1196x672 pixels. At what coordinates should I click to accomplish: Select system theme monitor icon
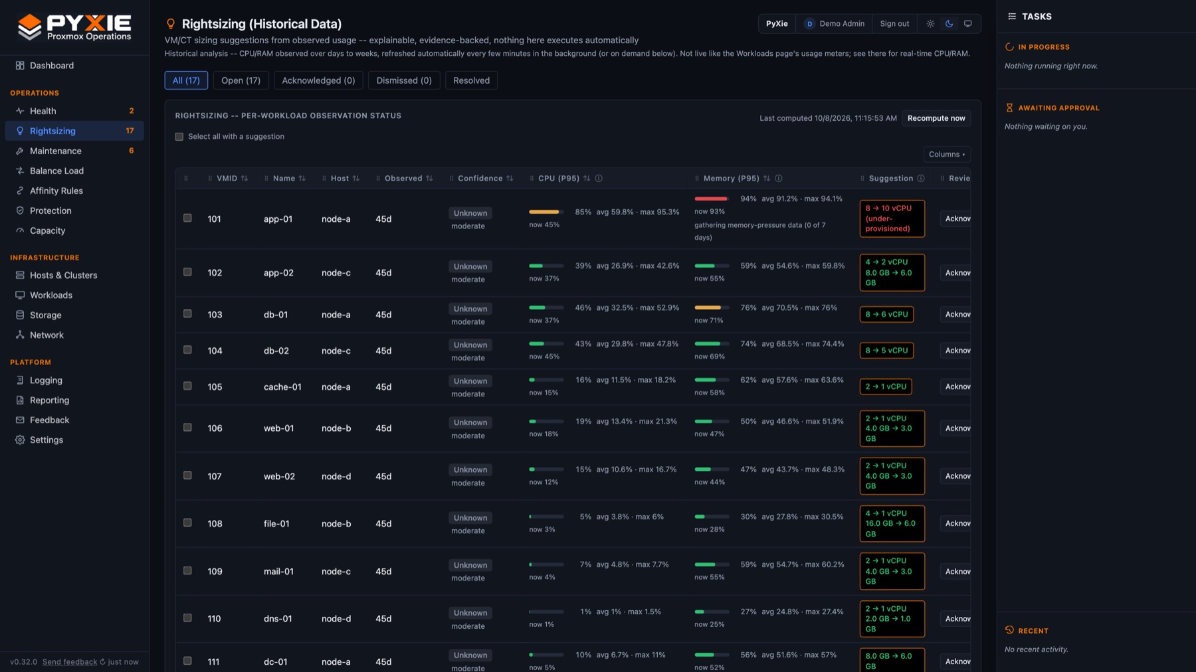click(967, 24)
